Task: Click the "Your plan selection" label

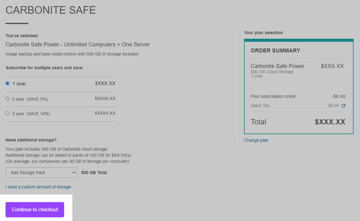Action: point(264,33)
